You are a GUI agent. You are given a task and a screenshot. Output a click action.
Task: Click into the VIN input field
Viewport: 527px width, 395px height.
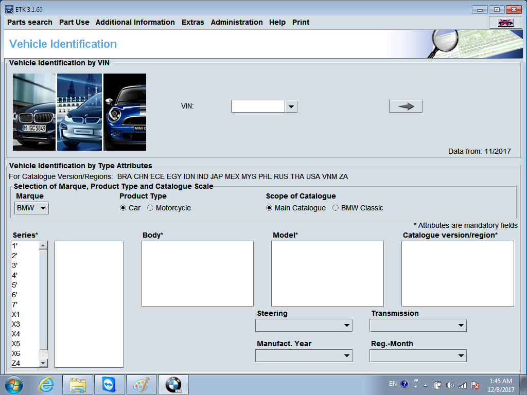[x=258, y=106]
